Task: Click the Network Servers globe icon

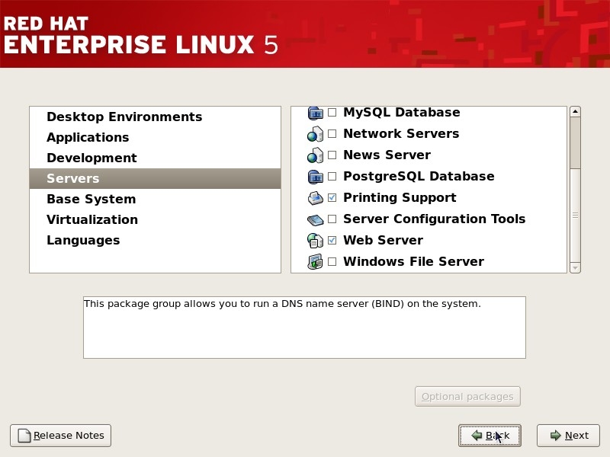Action: 315,134
